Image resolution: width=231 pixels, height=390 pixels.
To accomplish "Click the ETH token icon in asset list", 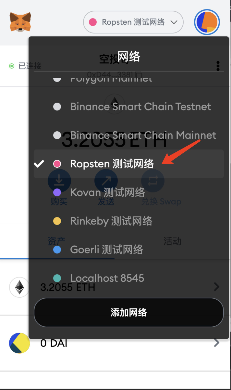I will point(19,287).
